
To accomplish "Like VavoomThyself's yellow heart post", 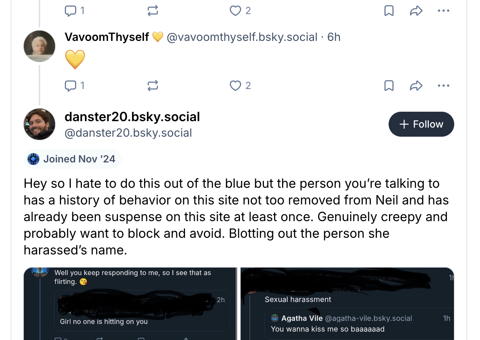I will pos(235,86).
